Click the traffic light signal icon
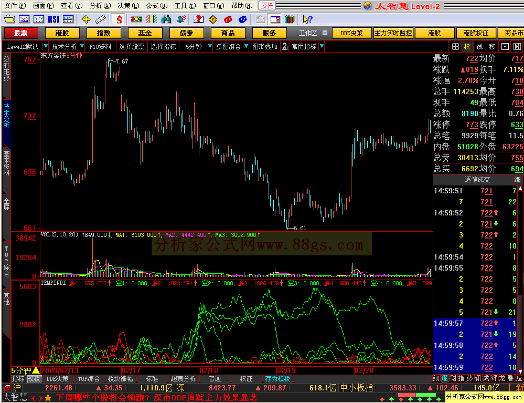 click(x=136, y=19)
